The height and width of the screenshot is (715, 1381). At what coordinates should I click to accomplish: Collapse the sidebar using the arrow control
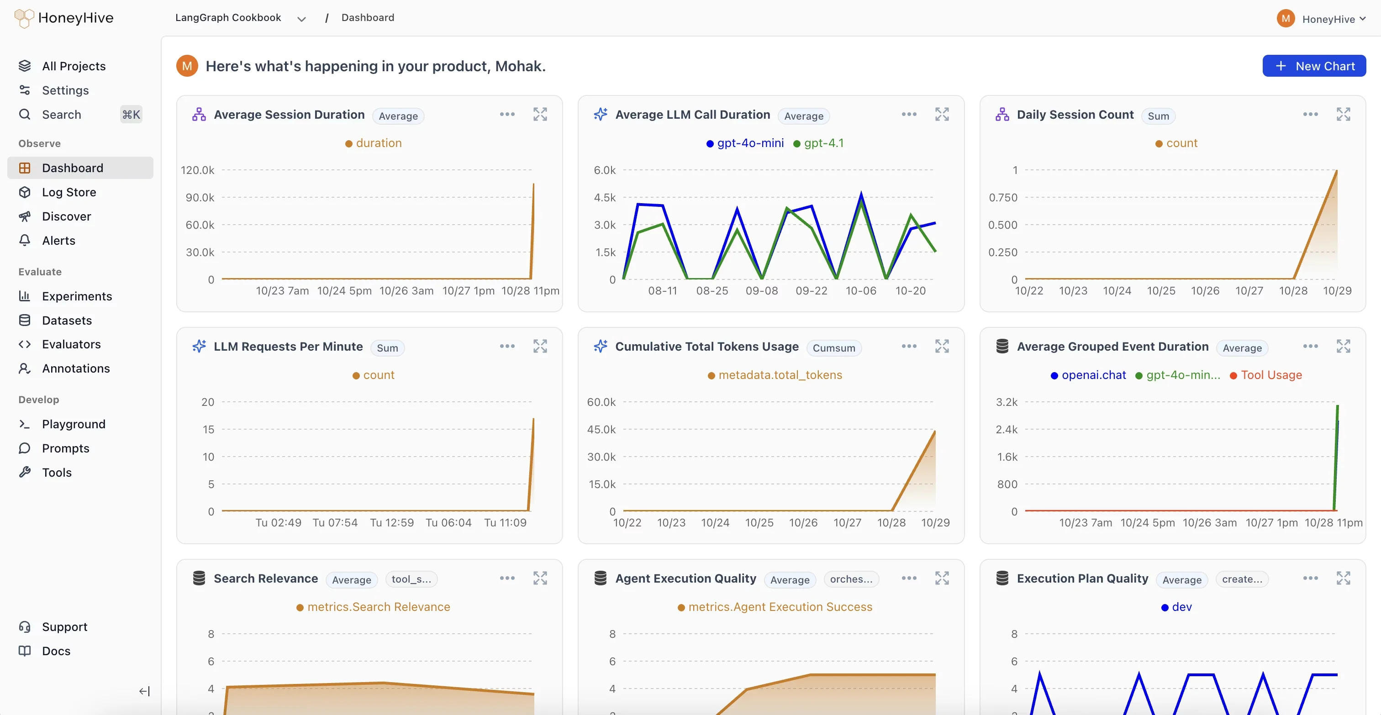click(x=144, y=691)
